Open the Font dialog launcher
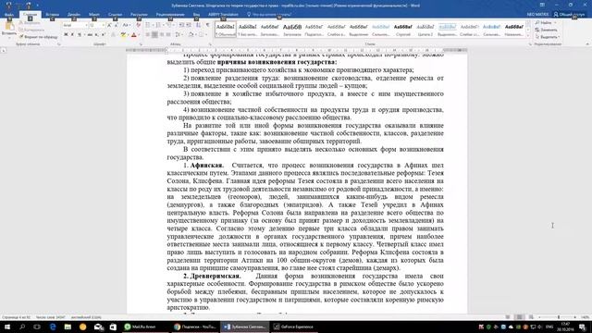 (x=141, y=44)
